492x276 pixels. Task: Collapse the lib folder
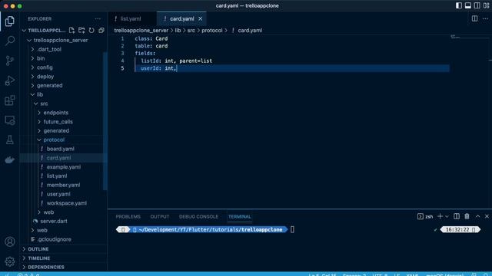point(39,94)
